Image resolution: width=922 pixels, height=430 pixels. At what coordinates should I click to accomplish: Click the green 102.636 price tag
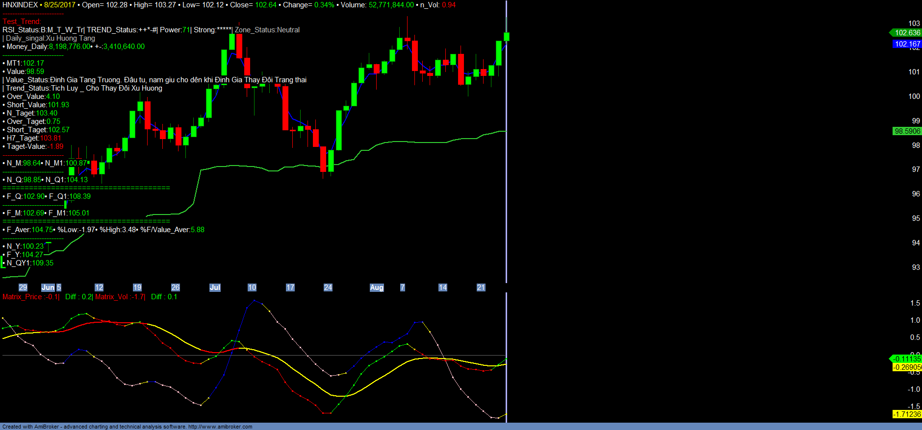(907, 33)
